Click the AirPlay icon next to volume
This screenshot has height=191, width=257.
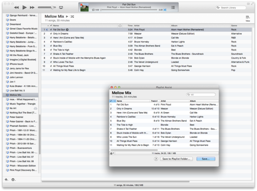[61, 8]
